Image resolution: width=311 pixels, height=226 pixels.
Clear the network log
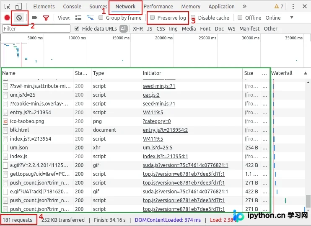click(x=19, y=18)
